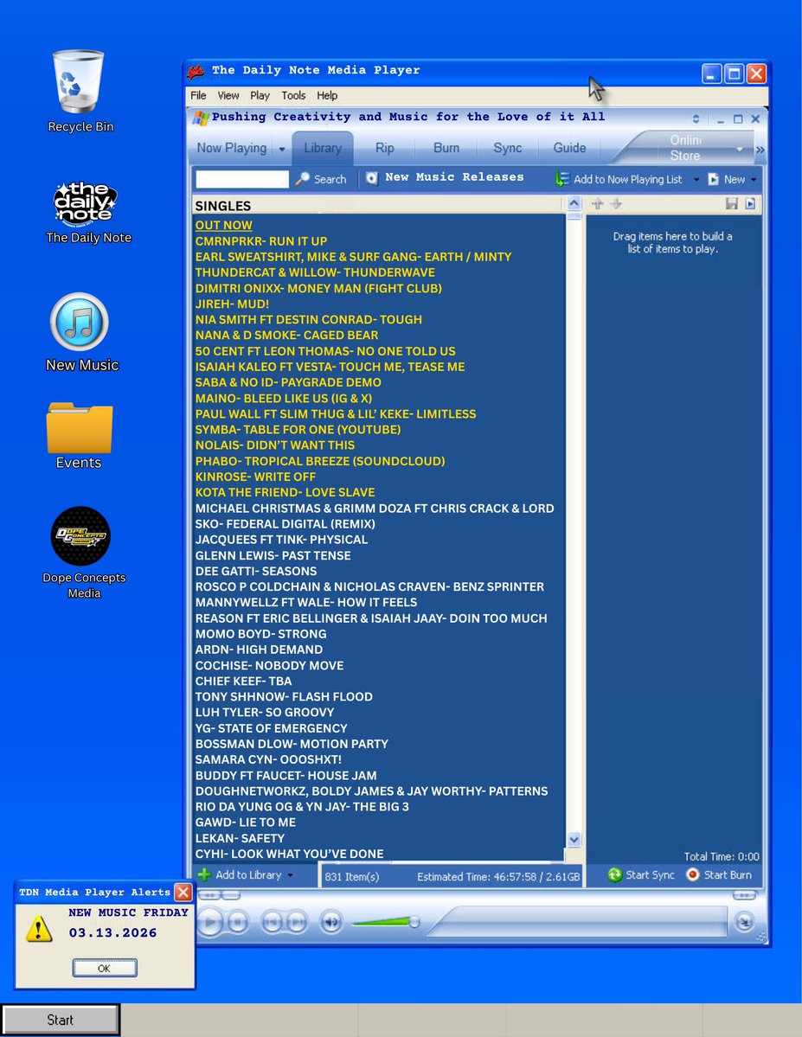Click the Start button on the taskbar
The height and width of the screenshot is (1037, 802).
pyautogui.click(x=61, y=1020)
